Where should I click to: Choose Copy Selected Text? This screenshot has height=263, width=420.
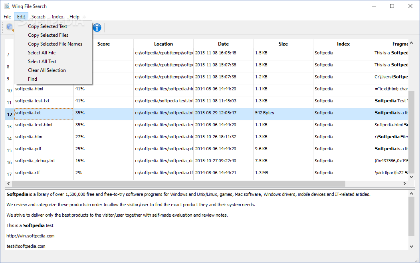(48, 26)
